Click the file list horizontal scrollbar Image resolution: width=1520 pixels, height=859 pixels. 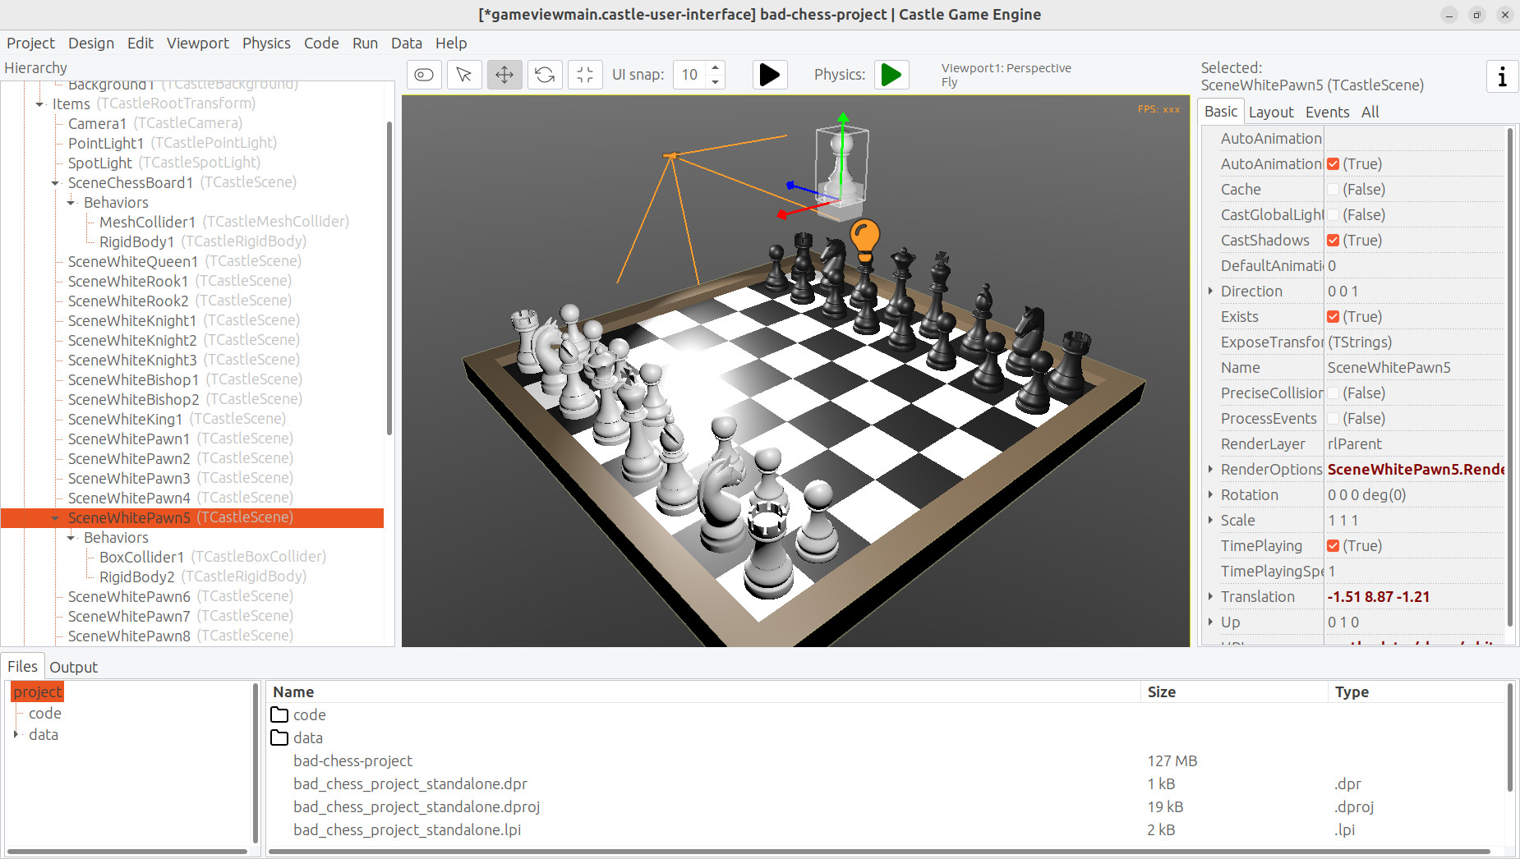point(879,852)
